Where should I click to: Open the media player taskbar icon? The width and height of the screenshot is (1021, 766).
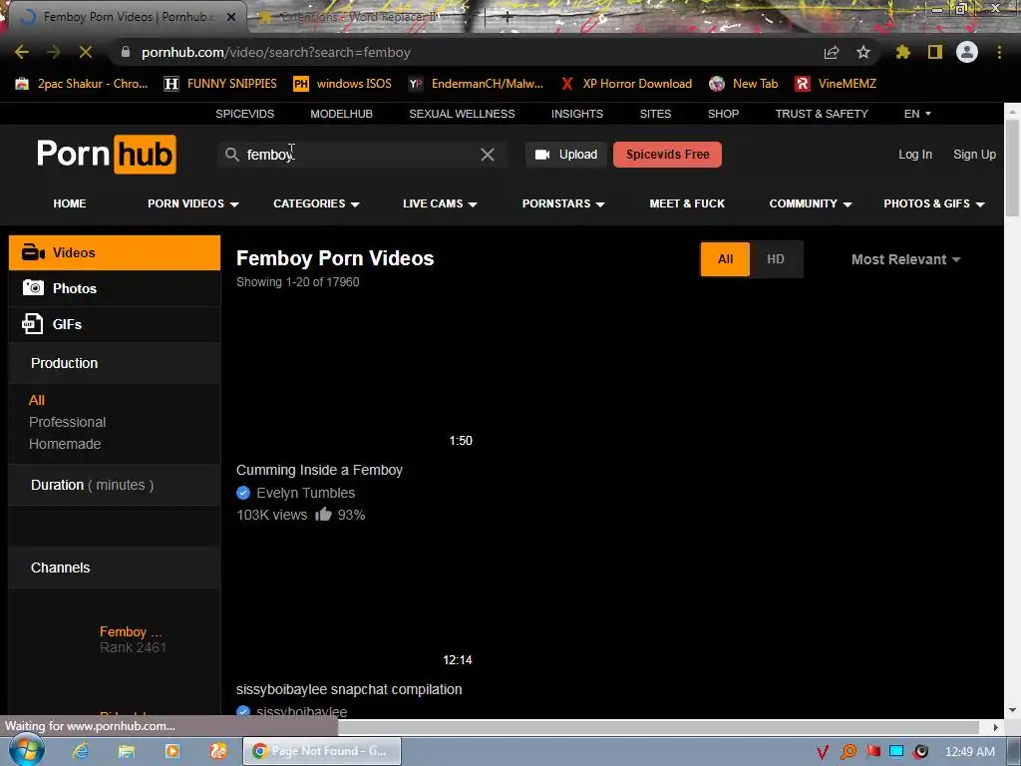171,751
